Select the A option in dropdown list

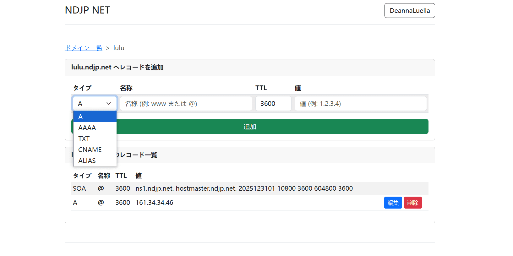pos(94,117)
